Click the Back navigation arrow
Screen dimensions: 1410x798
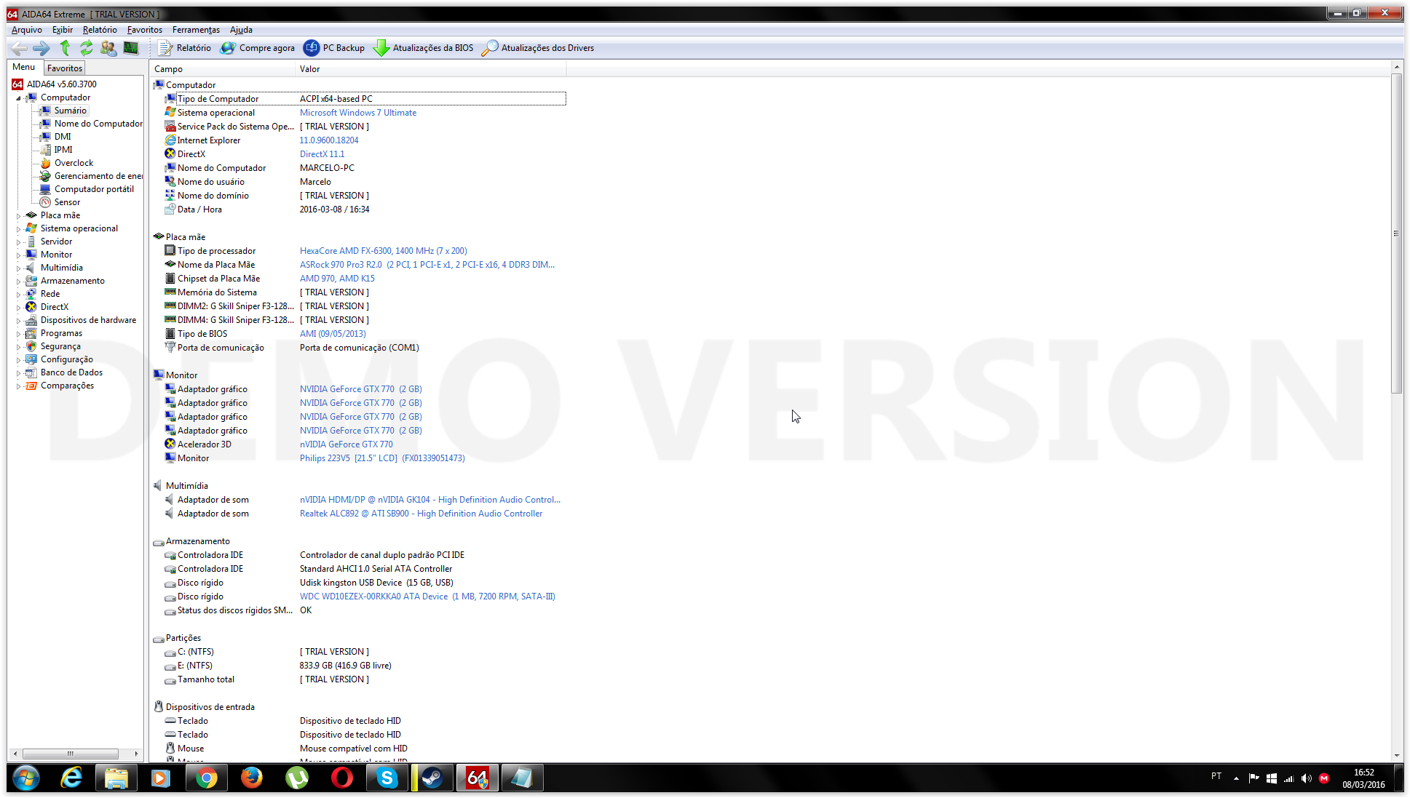click(20, 48)
